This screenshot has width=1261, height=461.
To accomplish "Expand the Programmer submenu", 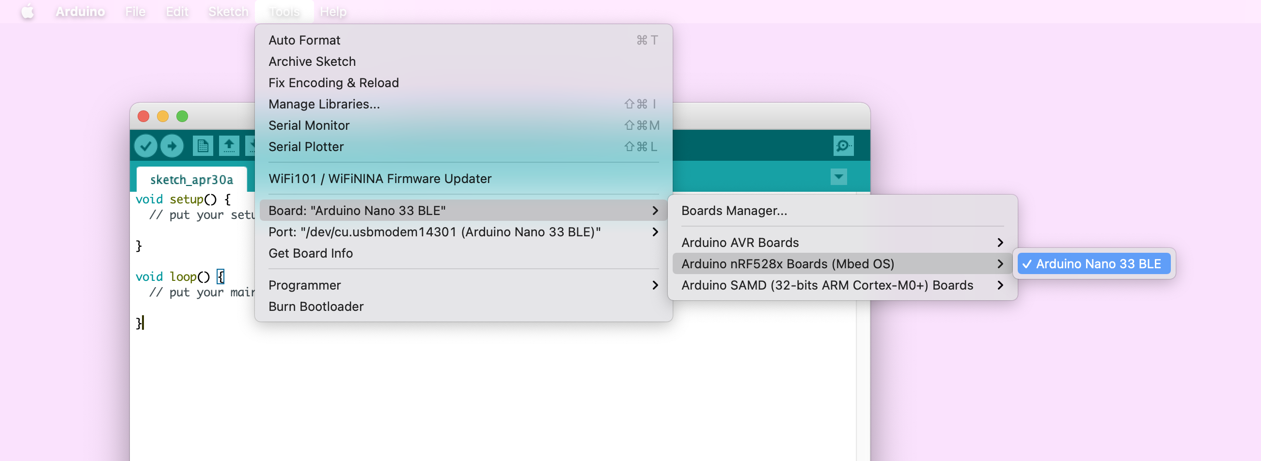I will click(463, 285).
